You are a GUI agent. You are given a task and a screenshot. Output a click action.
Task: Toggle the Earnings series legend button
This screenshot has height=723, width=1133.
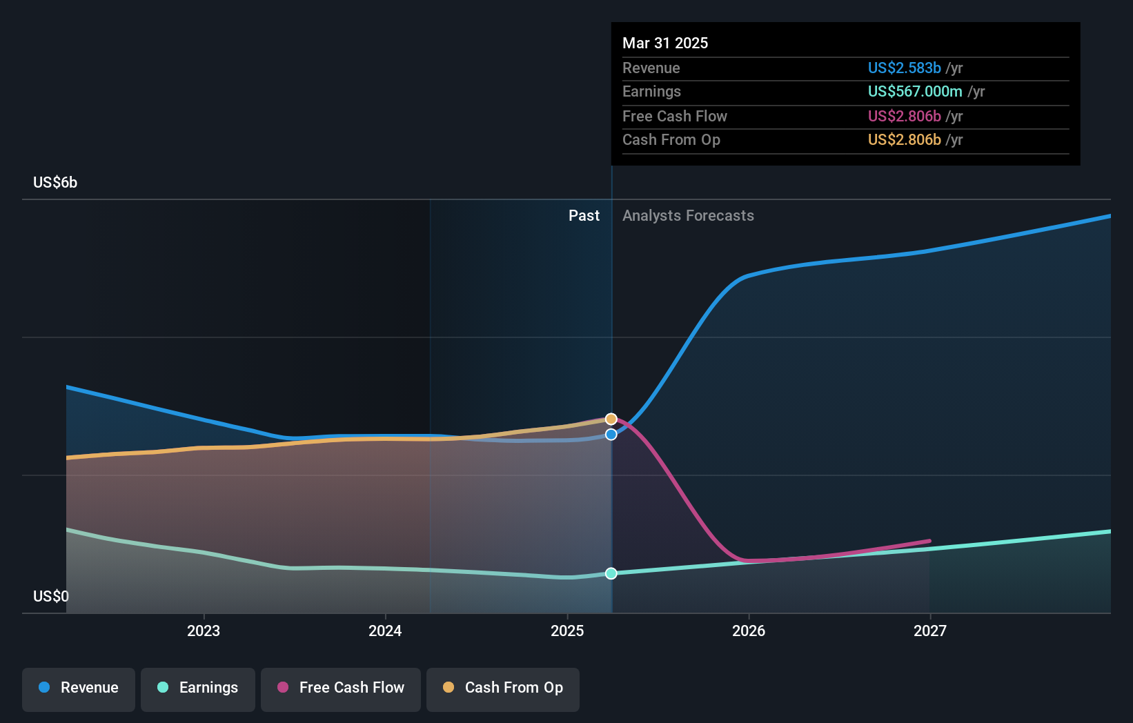(x=198, y=689)
